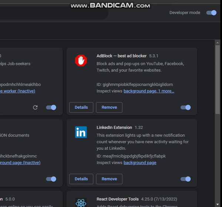
Task: Inspect LinkedIn Extension background page
Action: point(140,162)
